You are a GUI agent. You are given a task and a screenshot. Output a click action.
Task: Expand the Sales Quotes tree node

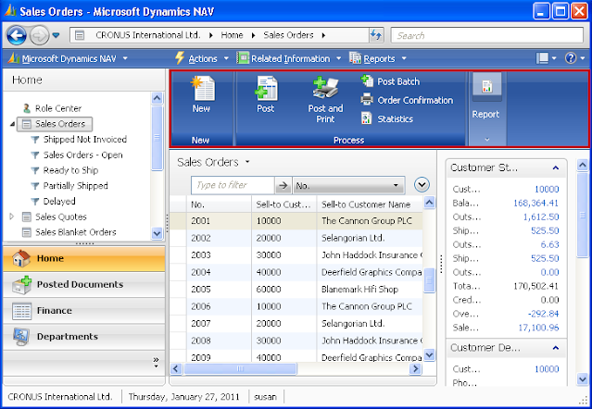(12, 217)
